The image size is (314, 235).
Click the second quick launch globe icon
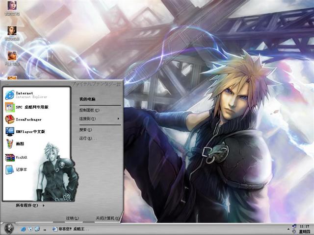coord(30,229)
